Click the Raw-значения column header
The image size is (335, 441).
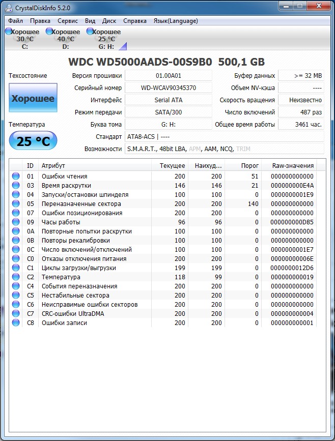coord(289,166)
